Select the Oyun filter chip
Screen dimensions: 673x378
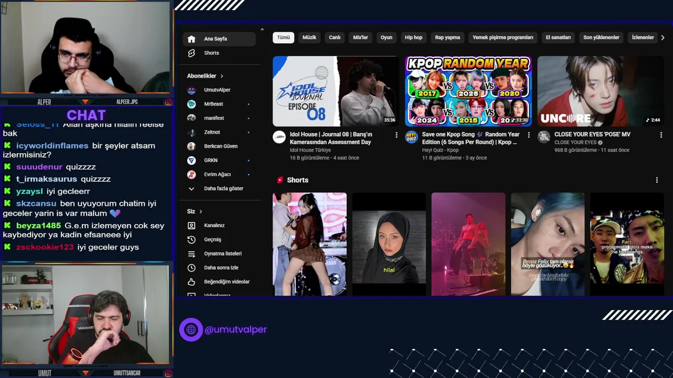coord(386,38)
